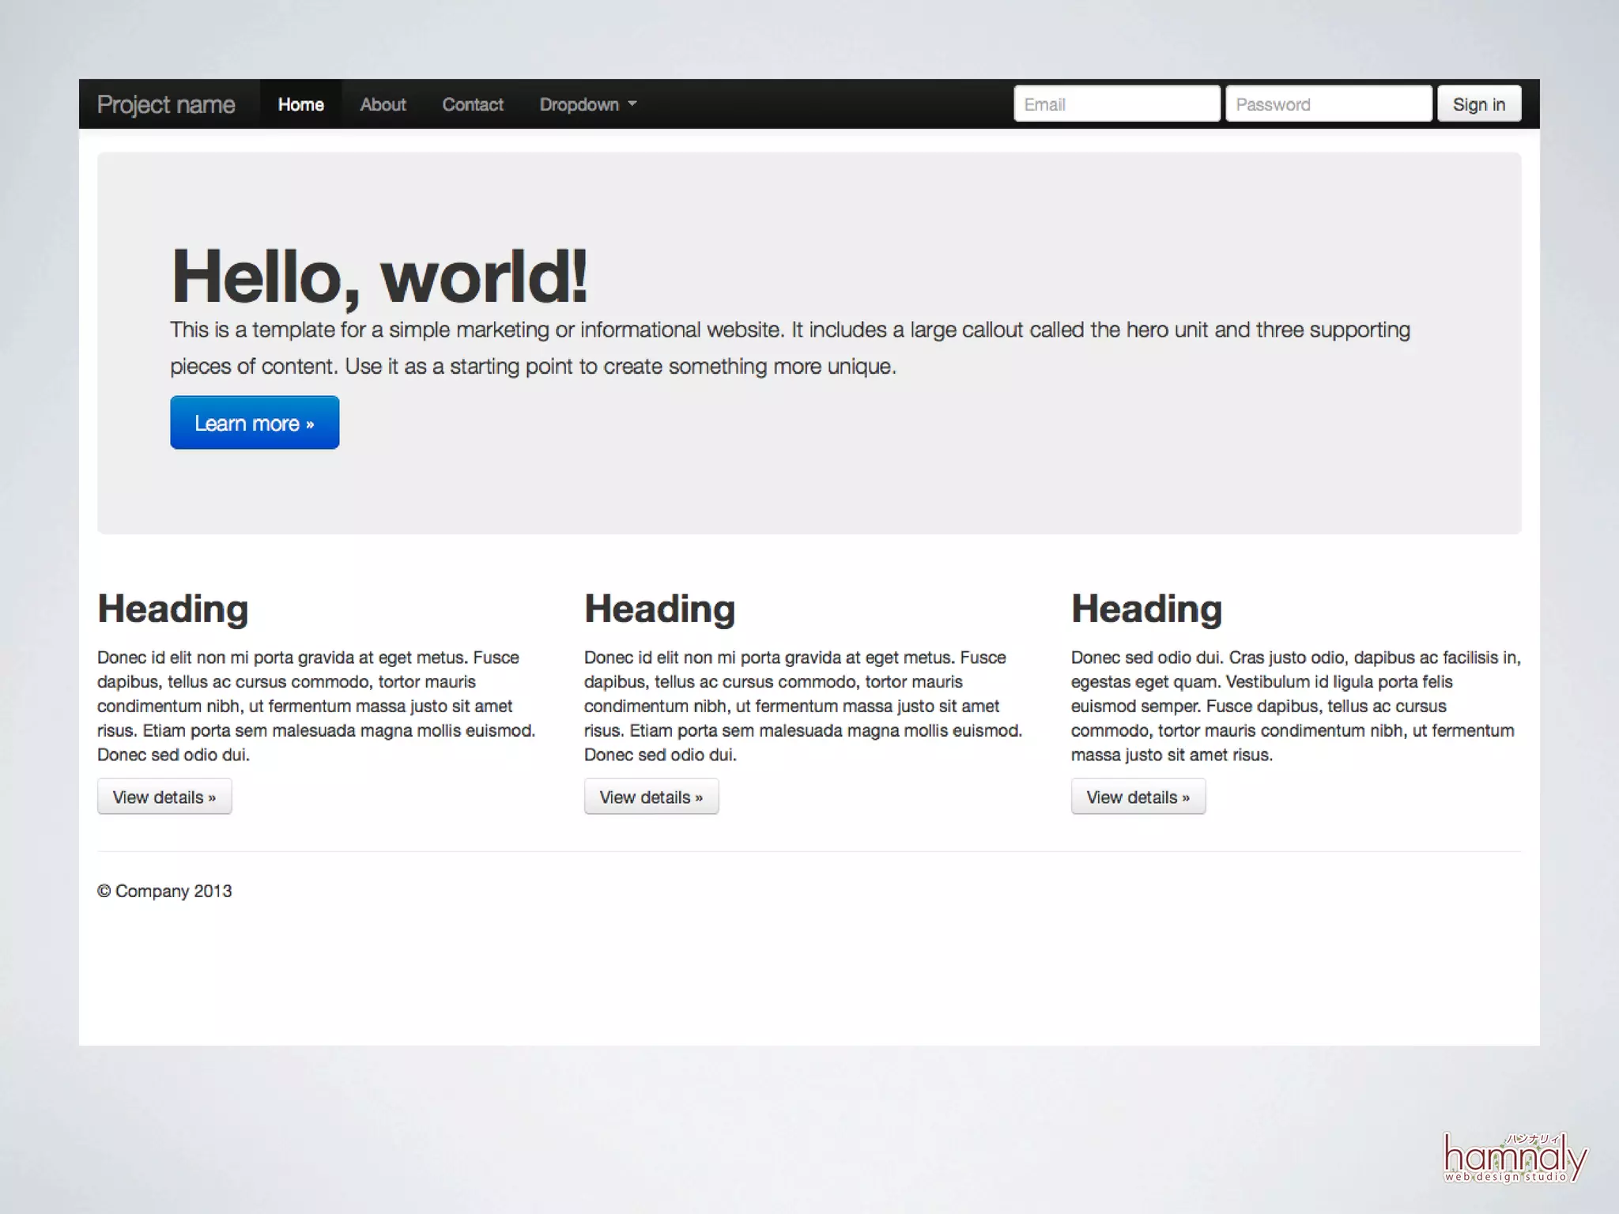Viewport: 1619px width, 1214px height.
Task: Click the leftmost column Heading title
Action: (x=172, y=609)
